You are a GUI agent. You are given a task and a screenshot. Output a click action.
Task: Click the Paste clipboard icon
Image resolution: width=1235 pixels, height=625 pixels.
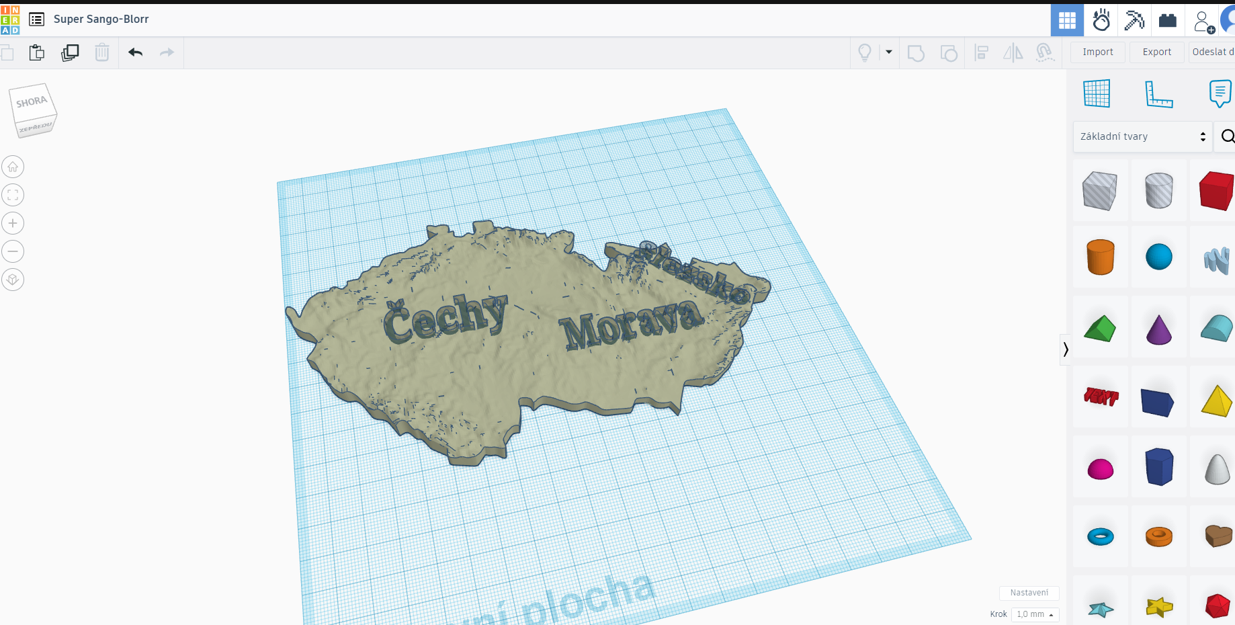pyautogui.click(x=37, y=52)
